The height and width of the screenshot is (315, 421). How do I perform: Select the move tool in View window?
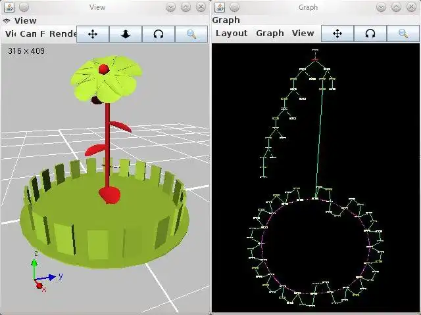[93, 34]
